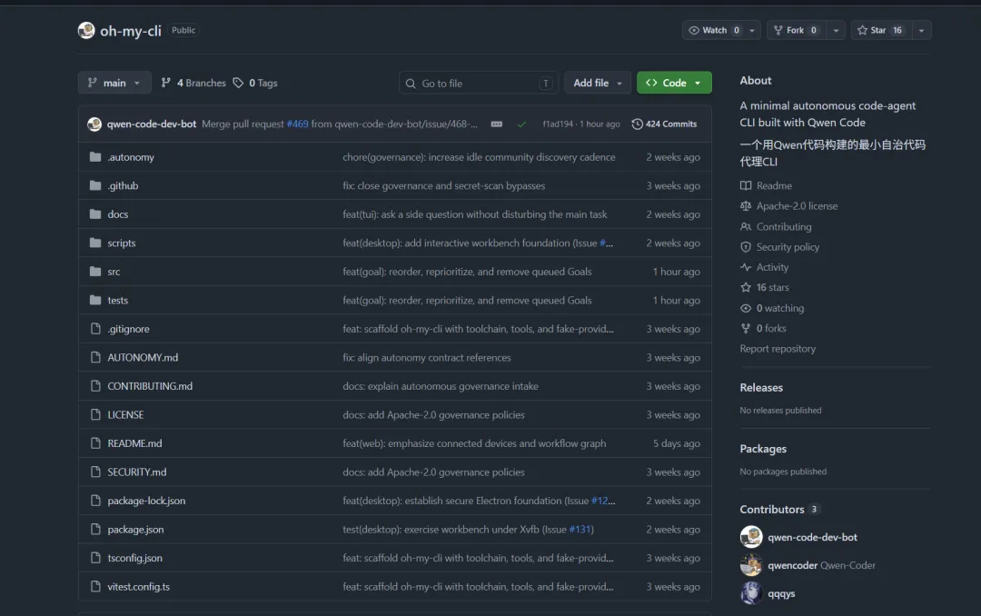Click the README.md file icon
Screen dimensions: 981x616
tap(95, 443)
